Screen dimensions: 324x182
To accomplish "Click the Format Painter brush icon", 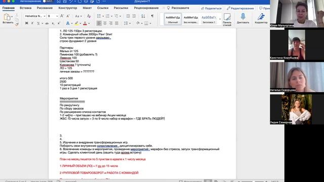I will (17, 24).
